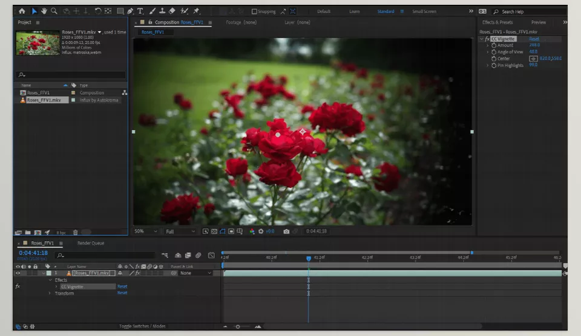
Task: Select the Hand tool
Action: pyautogui.click(x=44, y=11)
